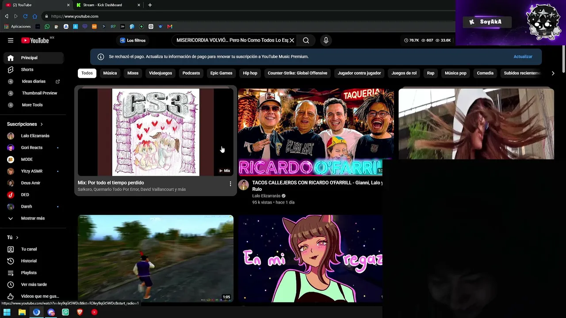The height and width of the screenshot is (318, 566).
Task: Clear the search box text
Action: (292, 40)
